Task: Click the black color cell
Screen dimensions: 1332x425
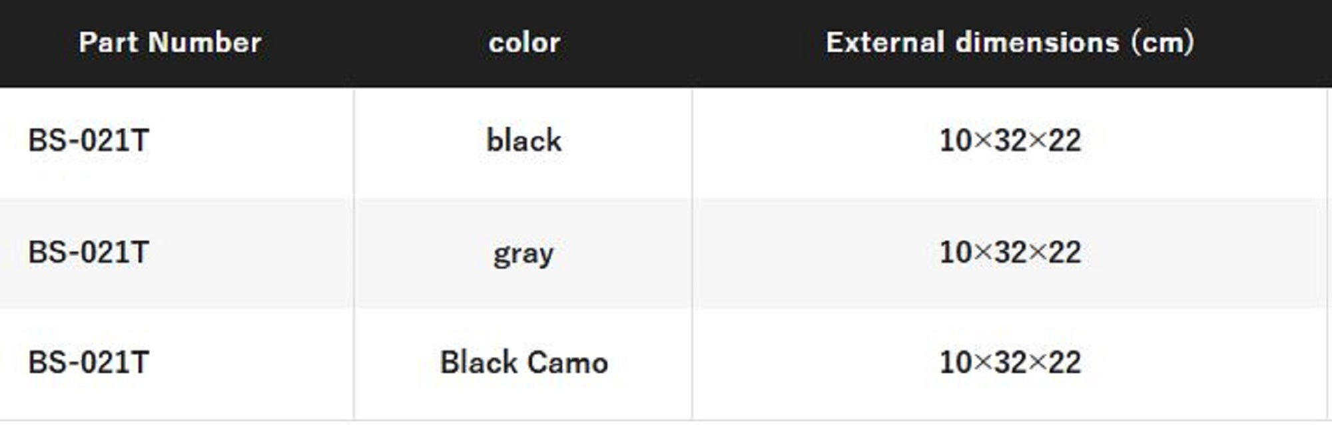Action: click(x=524, y=140)
